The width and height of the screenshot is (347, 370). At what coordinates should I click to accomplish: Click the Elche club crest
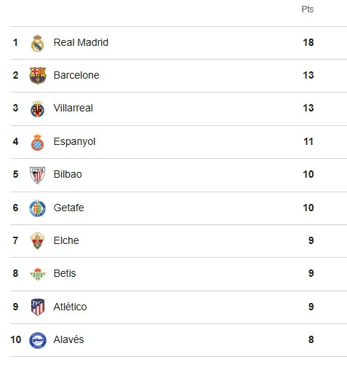37,240
